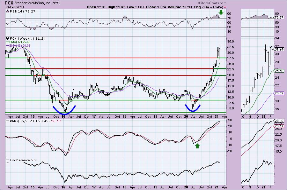Click the FCX ticker symbol in the header
The width and height of the screenshot is (287, 190).
[9, 3]
